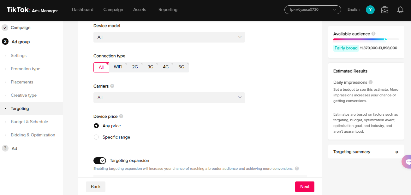The width and height of the screenshot is (411, 195).
Task: Click the Back button
Action: click(96, 186)
